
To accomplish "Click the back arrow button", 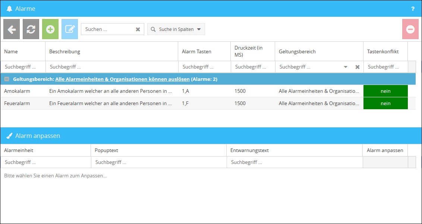I will click(12, 29).
